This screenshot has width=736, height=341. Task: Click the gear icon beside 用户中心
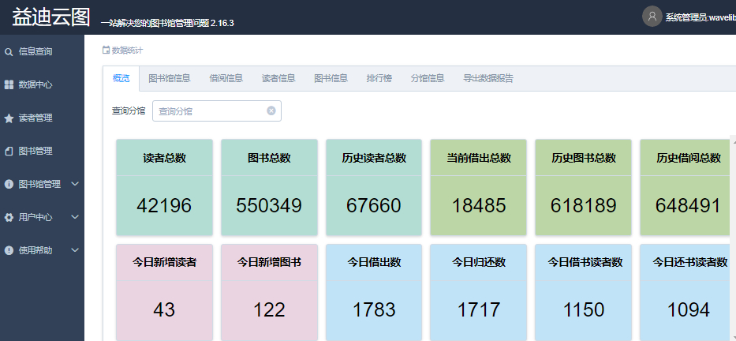pos(9,217)
